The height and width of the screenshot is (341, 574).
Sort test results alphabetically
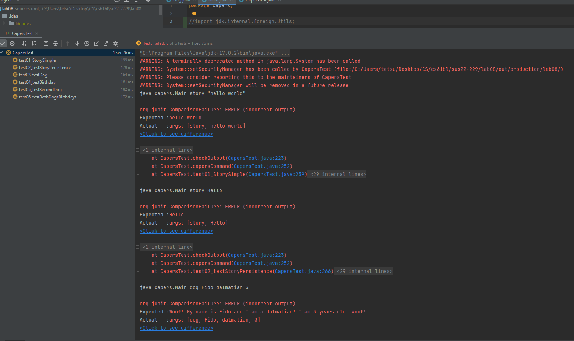[x=24, y=43]
